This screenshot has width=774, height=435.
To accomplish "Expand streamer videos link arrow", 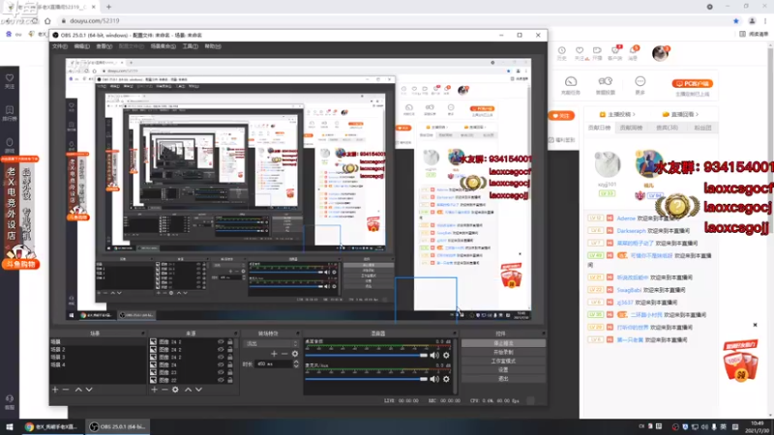I will point(634,114).
